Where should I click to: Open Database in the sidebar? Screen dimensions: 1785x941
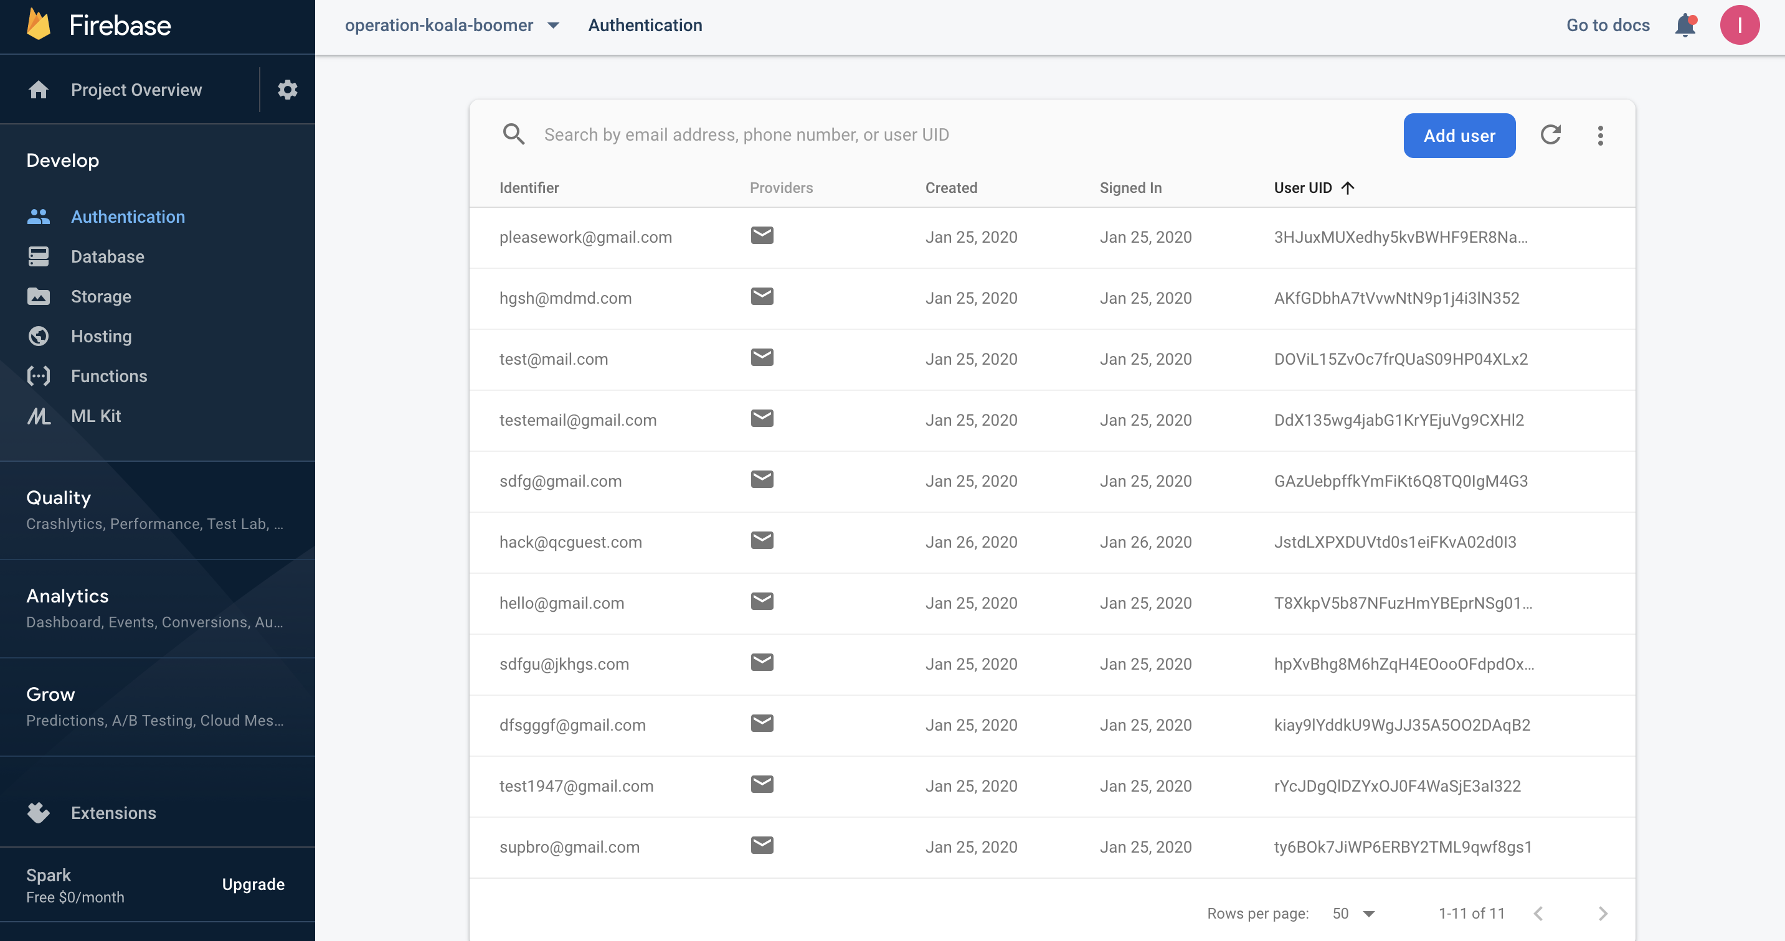point(107,257)
